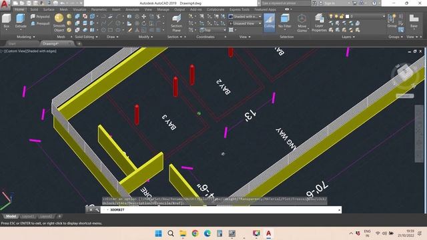
Task: Select the Move tool in Modify panel
Action: point(144,17)
